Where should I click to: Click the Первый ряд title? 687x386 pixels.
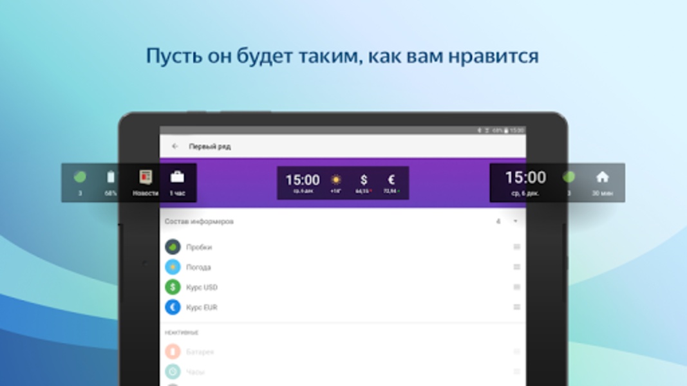210,147
